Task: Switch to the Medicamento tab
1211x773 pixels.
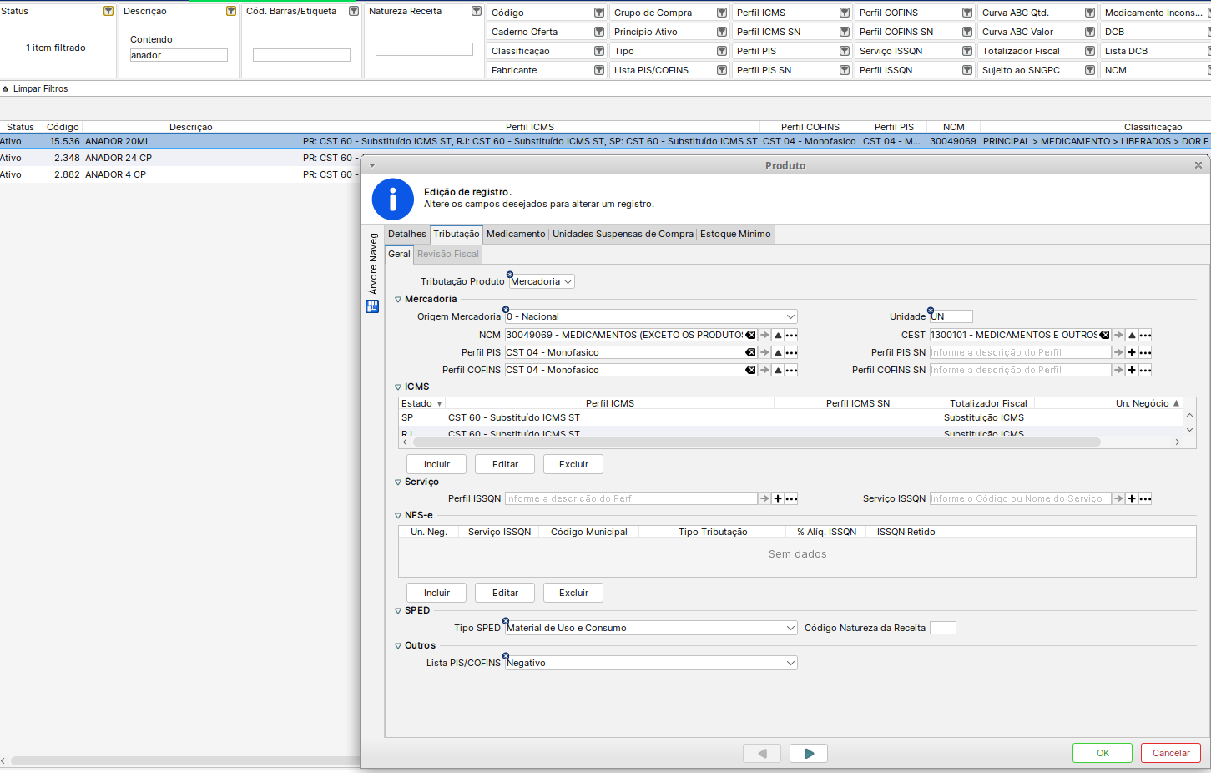Action: [x=516, y=234]
